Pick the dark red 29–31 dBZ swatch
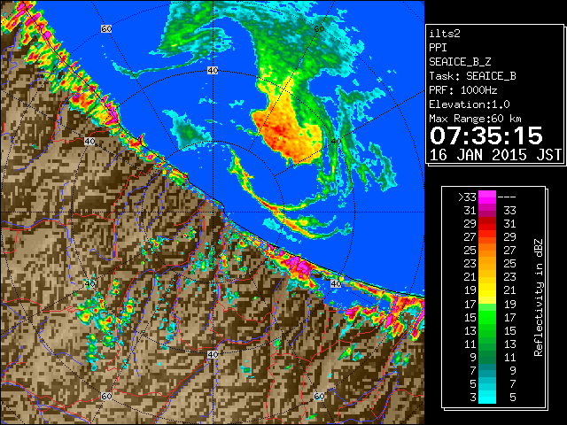This screenshot has height=425, width=567. pos(487,224)
